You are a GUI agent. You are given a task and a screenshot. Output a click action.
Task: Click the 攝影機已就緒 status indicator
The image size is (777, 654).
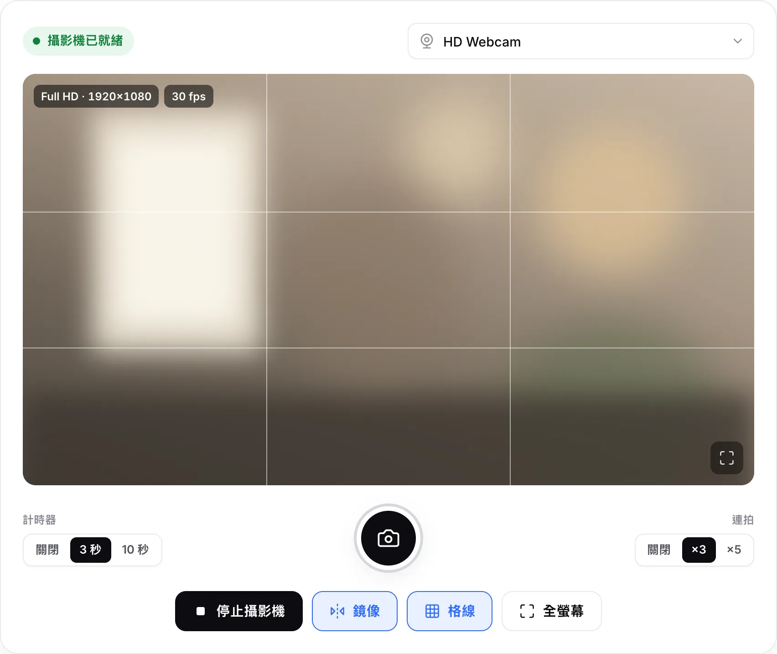pyautogui.click(x=78, y=41)
